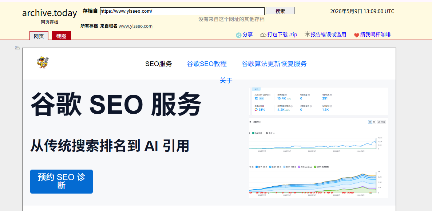Click the archive.today site title
This screenshot has height=211, width=432.
click(x=49, y=13)
